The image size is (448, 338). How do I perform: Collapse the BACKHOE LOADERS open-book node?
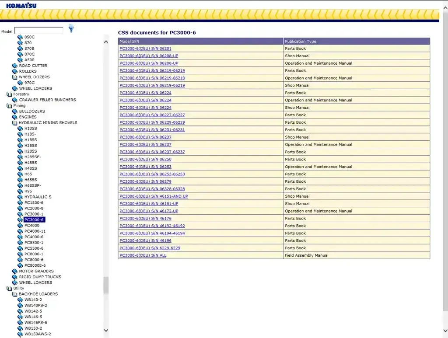[14, 294]
